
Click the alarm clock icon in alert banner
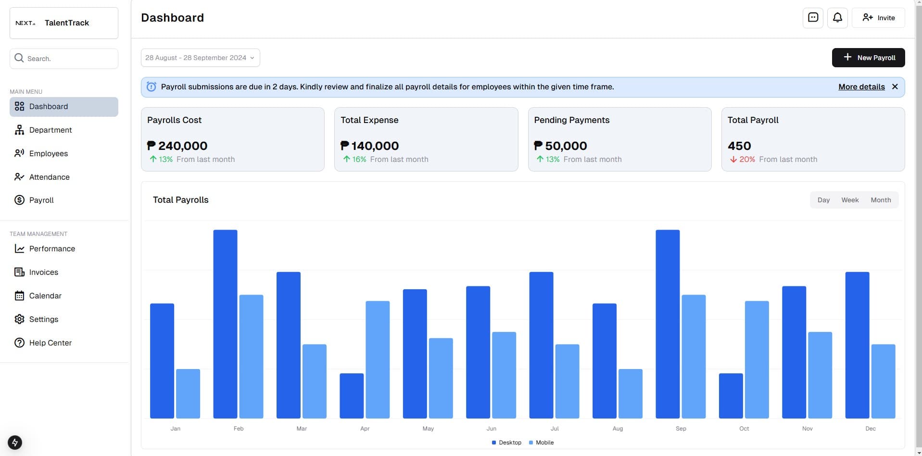pyautogui.click(x=151, y=87)
